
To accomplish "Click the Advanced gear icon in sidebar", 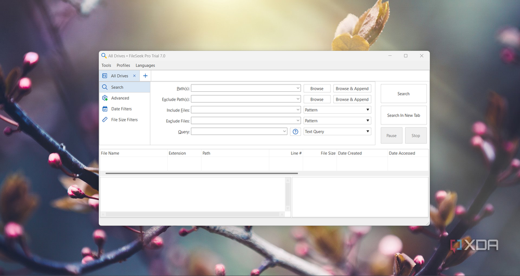I will tap(105, 98).
